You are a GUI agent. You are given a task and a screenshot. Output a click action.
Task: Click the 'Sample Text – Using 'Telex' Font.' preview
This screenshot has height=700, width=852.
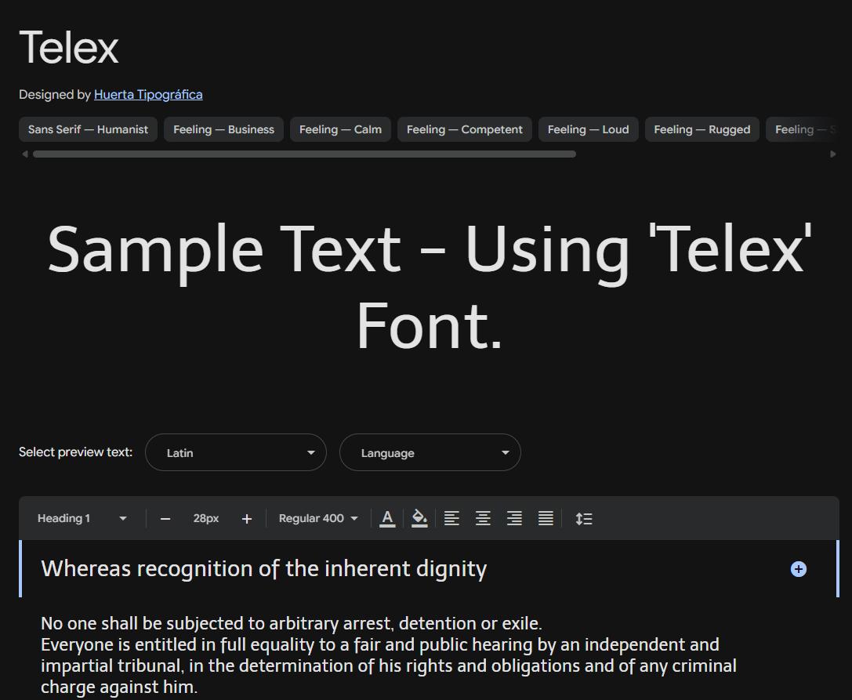click(430, 287)
